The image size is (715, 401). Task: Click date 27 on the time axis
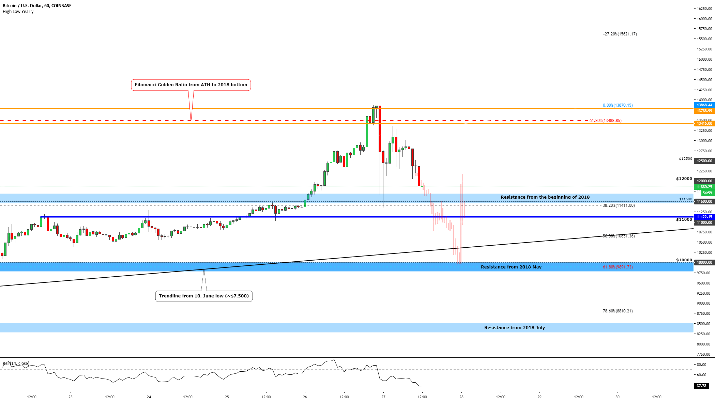383,397
